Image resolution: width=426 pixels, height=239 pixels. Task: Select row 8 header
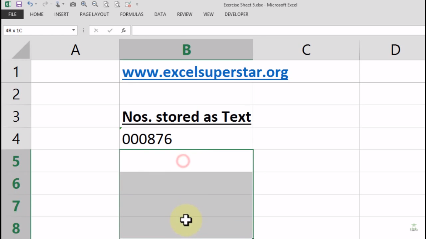point(16,228)
